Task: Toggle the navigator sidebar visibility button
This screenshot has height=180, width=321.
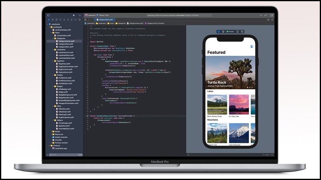Action: 49,15
